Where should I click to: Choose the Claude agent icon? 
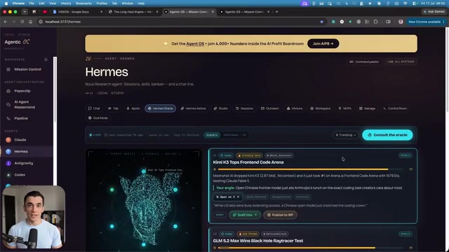pos(8,140)
